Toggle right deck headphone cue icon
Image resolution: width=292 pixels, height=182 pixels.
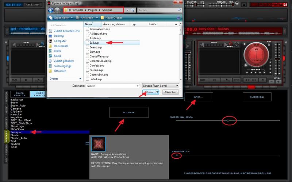click(x=237, y=3)
